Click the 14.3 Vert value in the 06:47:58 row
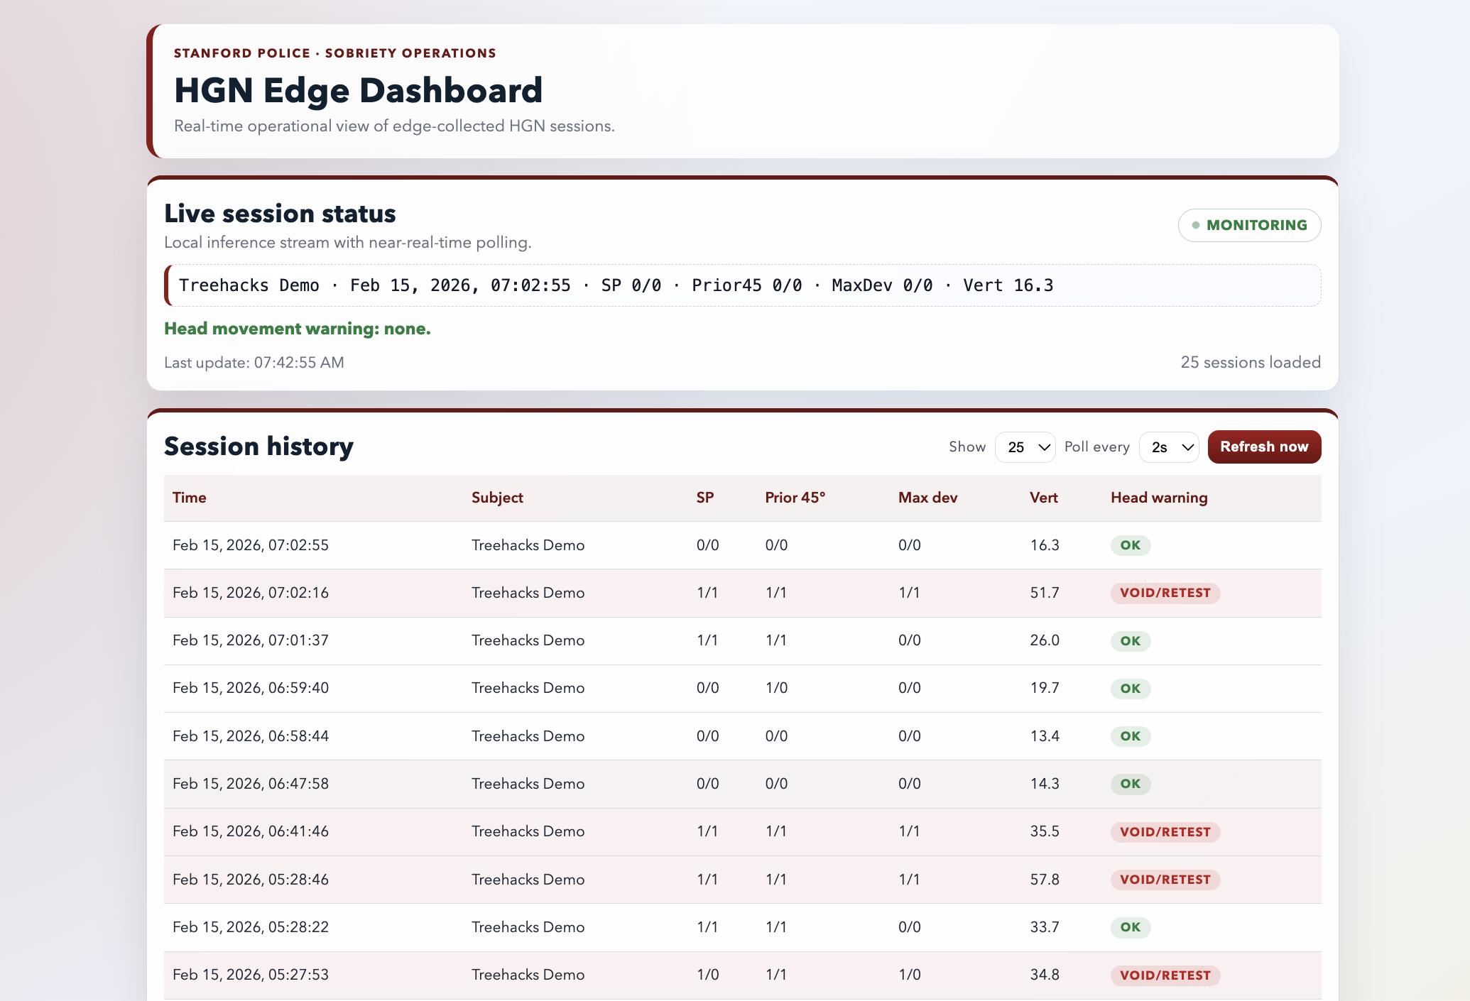 tap(1044, 784)
